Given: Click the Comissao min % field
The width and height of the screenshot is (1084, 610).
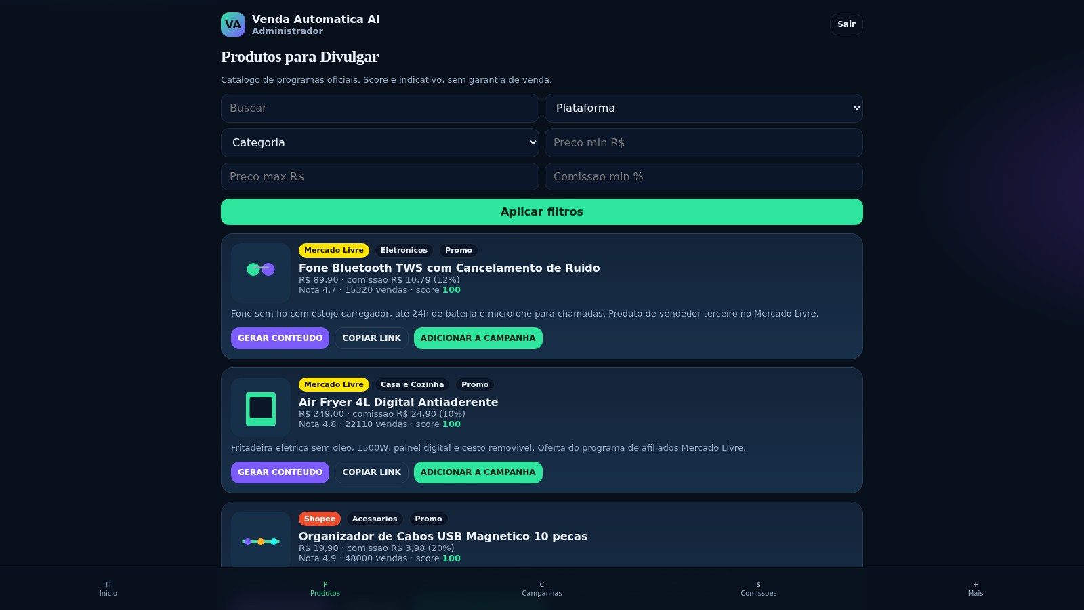Looking at the screenshot, I should 704,176.
